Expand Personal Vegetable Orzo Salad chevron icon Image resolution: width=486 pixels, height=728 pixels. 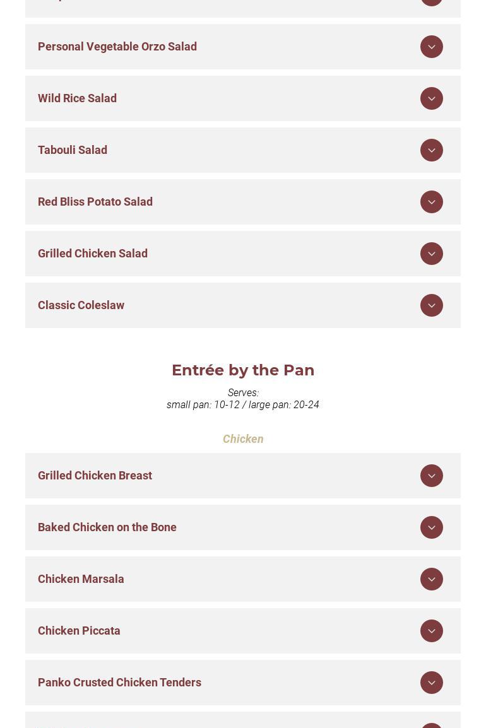(432, 47)
